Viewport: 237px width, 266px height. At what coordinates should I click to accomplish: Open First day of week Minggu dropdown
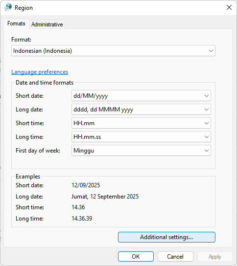tap(141, 150)
